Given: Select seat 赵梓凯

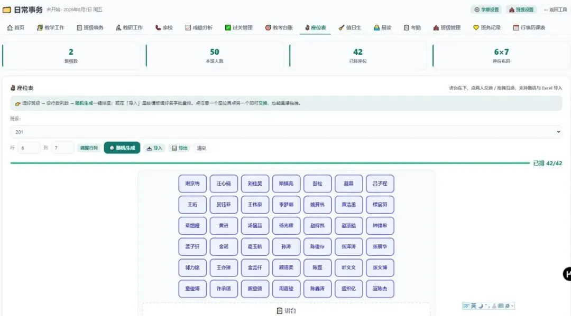Looking at the screenshot, I should 318,226.
